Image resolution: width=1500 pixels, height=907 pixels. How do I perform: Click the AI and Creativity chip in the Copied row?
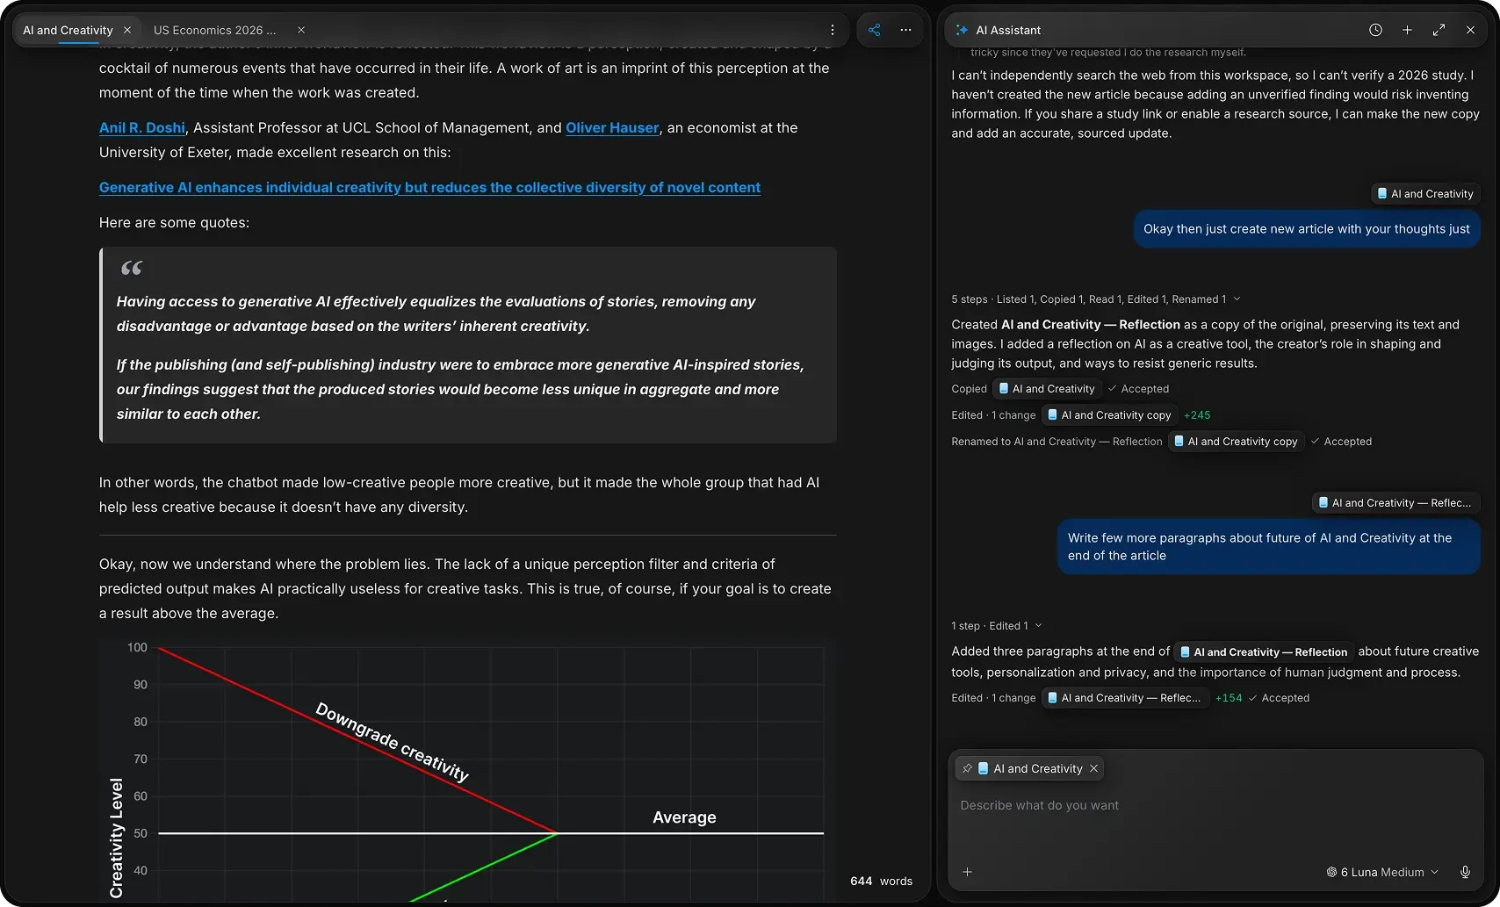1047,389
